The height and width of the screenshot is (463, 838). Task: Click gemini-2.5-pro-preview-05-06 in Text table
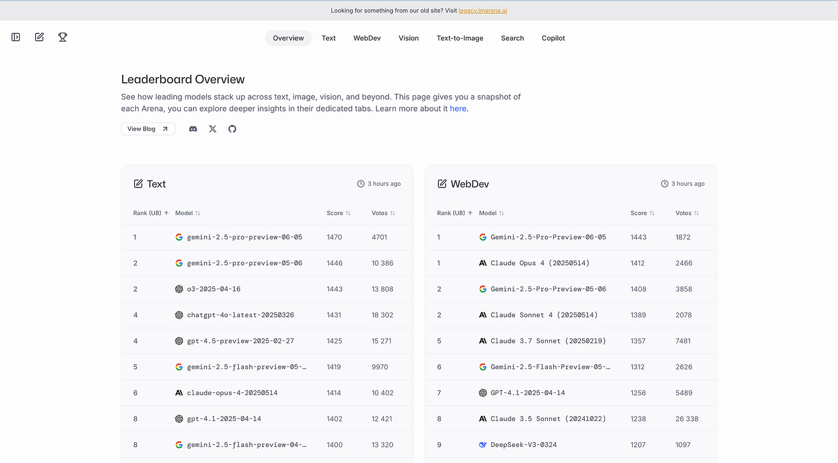tap(245, 263)
